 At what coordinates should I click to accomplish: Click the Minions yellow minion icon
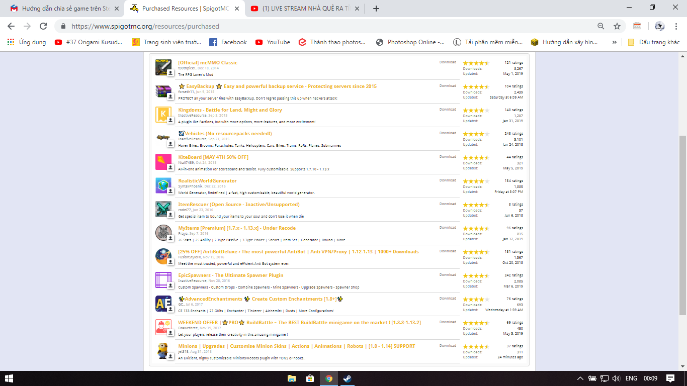163,350
